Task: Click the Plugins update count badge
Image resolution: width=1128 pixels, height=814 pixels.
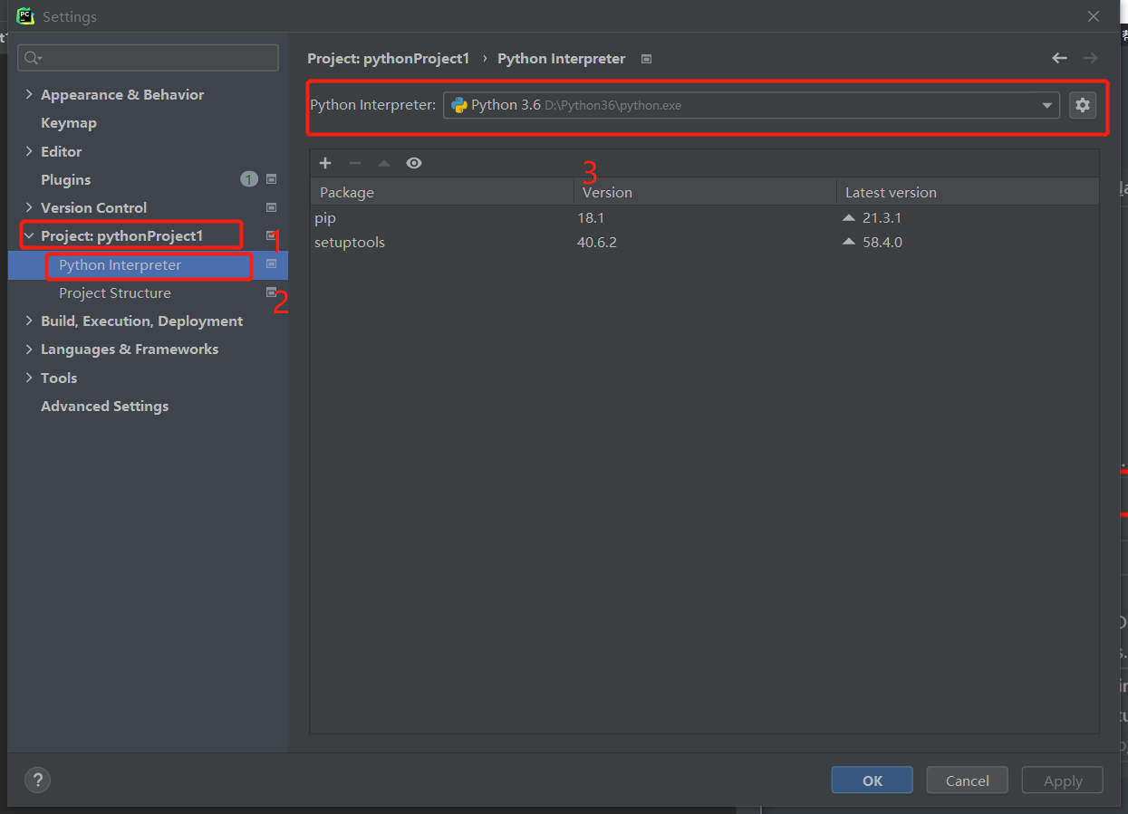Action: pos(249,179)
